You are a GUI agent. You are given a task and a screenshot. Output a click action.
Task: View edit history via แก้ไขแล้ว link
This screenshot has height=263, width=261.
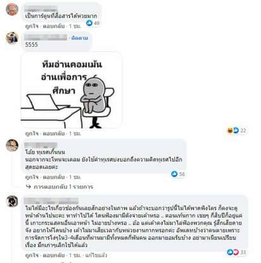(96, 255)
